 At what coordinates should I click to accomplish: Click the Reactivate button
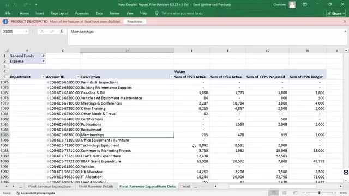click(x=135, y=22)
